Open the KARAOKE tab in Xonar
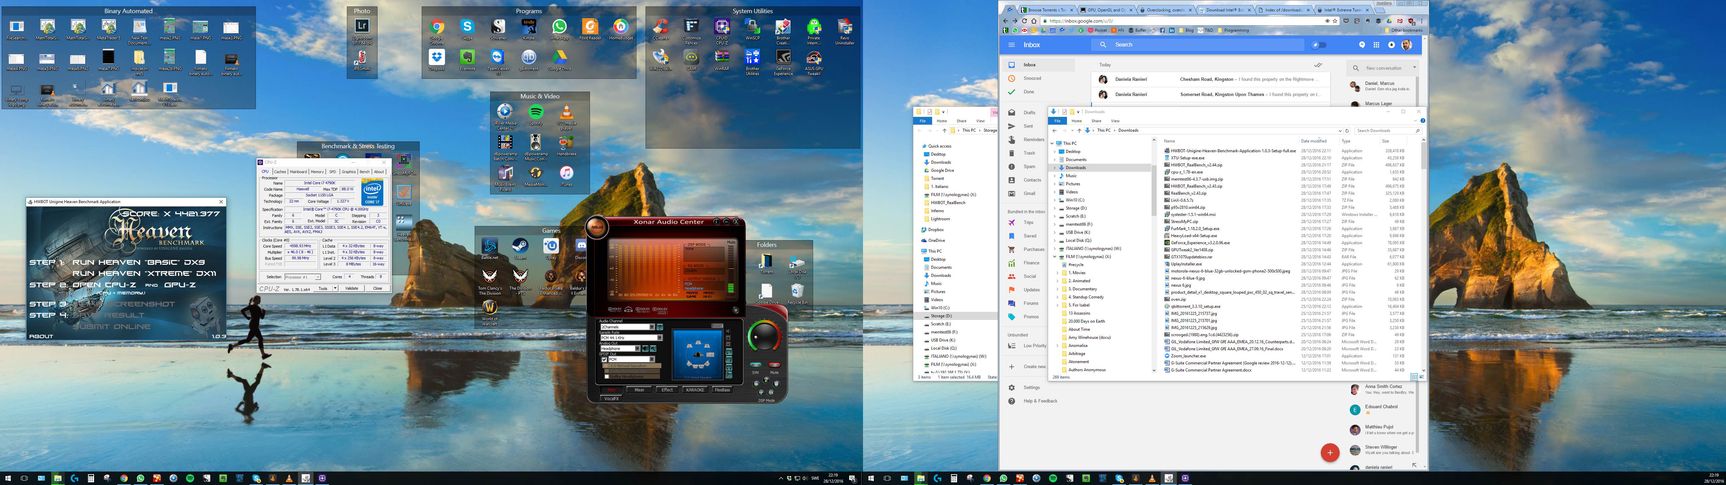The height and width of the screenshot is (485, 1726). coord(695,390)
